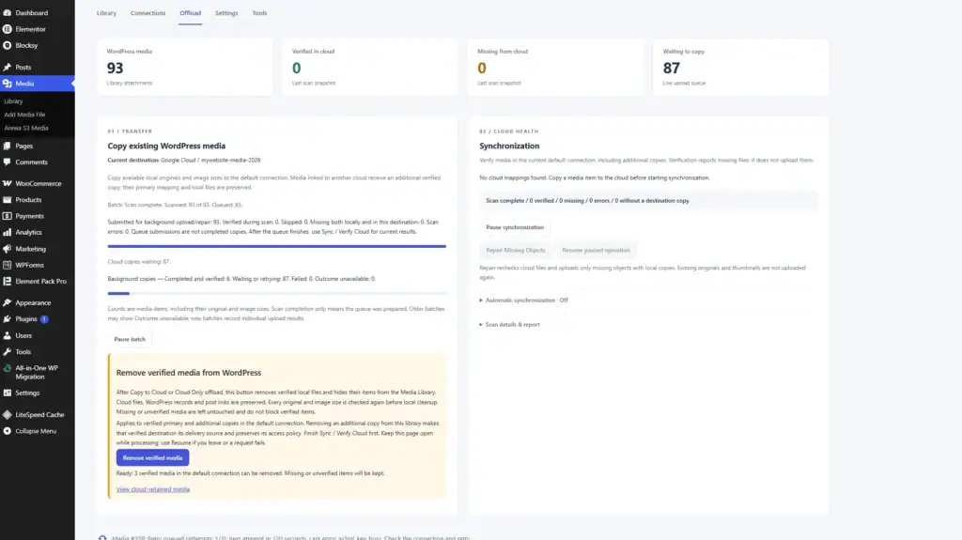Click the Waiting to copy count 87
The width and height of the screenshot is (962, 540).
[671, 69]
